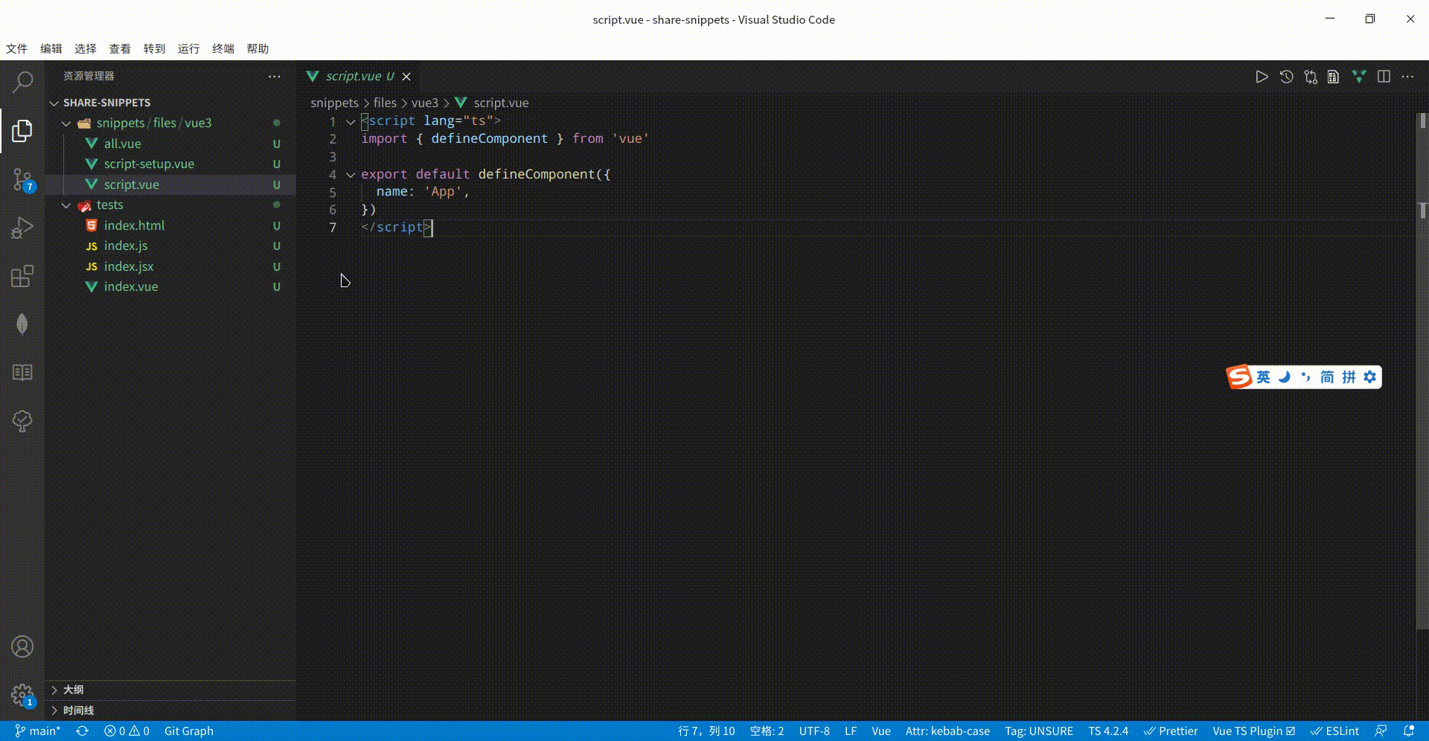Click Synchronize Changes icon in status bar
The width and height of the screenshot is (1429, 741).
pos(83,731)
